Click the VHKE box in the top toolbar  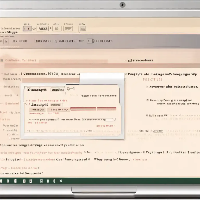(x=43, y=29)
